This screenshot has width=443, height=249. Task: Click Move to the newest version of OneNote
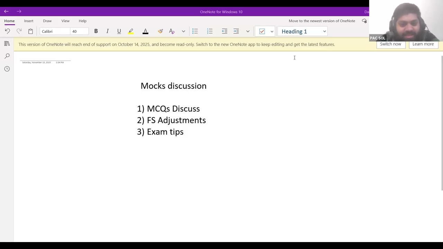coord(322,21)
